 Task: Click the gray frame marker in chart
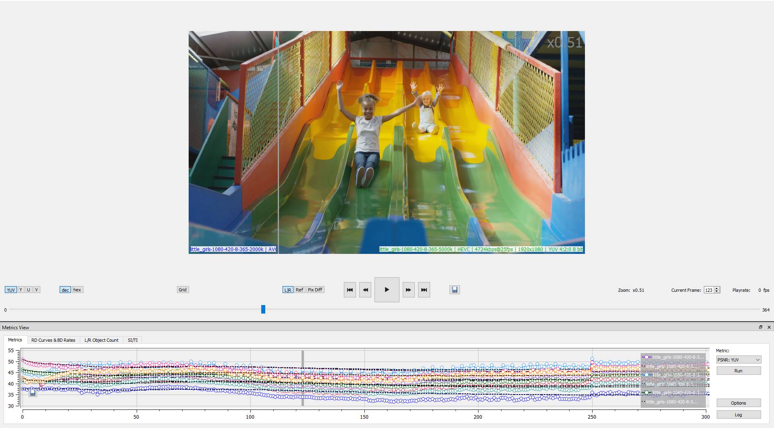click(x=303, y=378)
